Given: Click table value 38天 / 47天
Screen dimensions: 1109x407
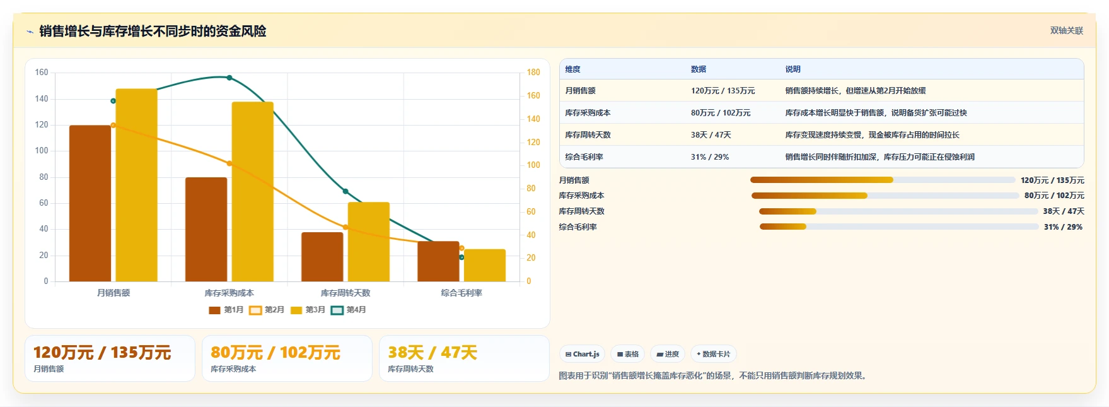Looking at the screenshot, I should coord(711,135).
